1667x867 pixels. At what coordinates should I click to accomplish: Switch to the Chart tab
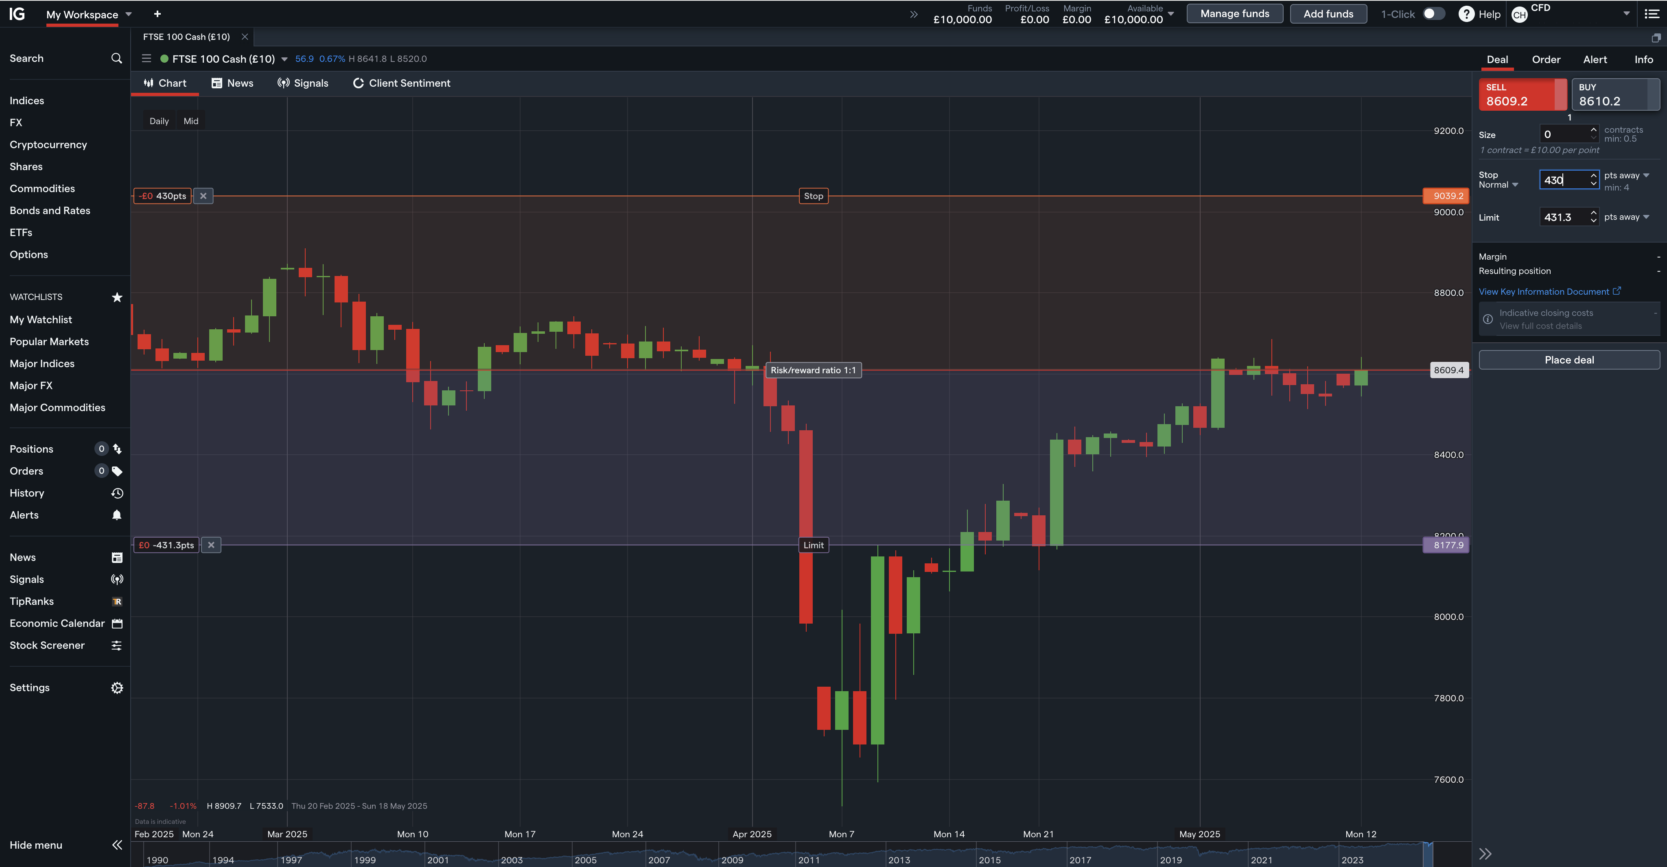click(x=165, y=83)
